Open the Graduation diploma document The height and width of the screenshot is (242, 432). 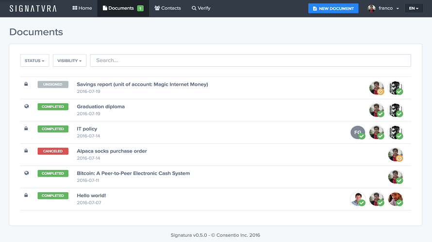pyautogui.click(x=100, y=106)
